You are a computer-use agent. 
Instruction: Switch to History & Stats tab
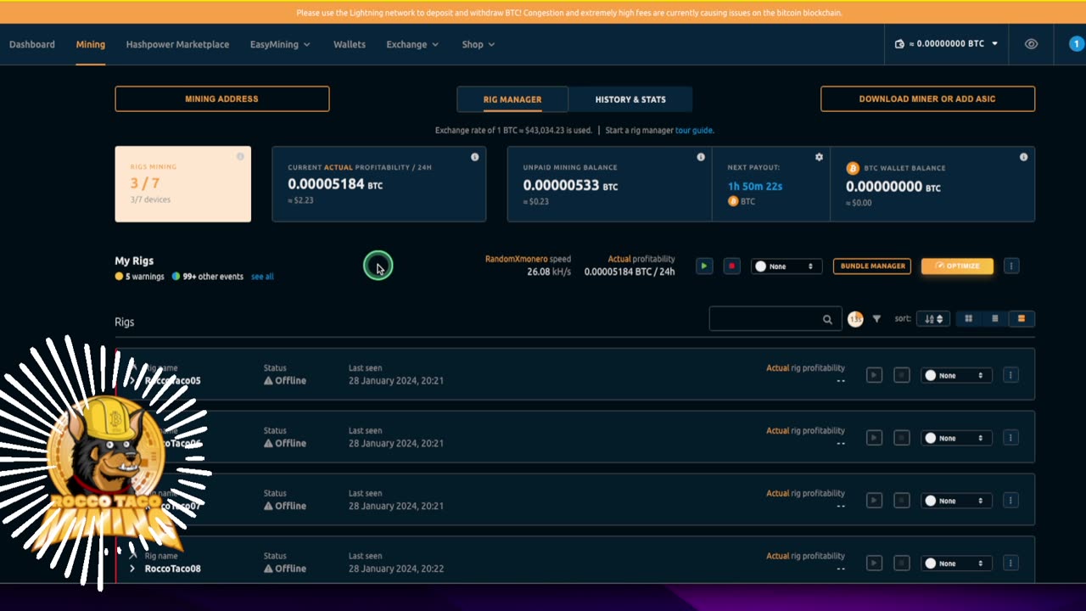pos(630,99)
